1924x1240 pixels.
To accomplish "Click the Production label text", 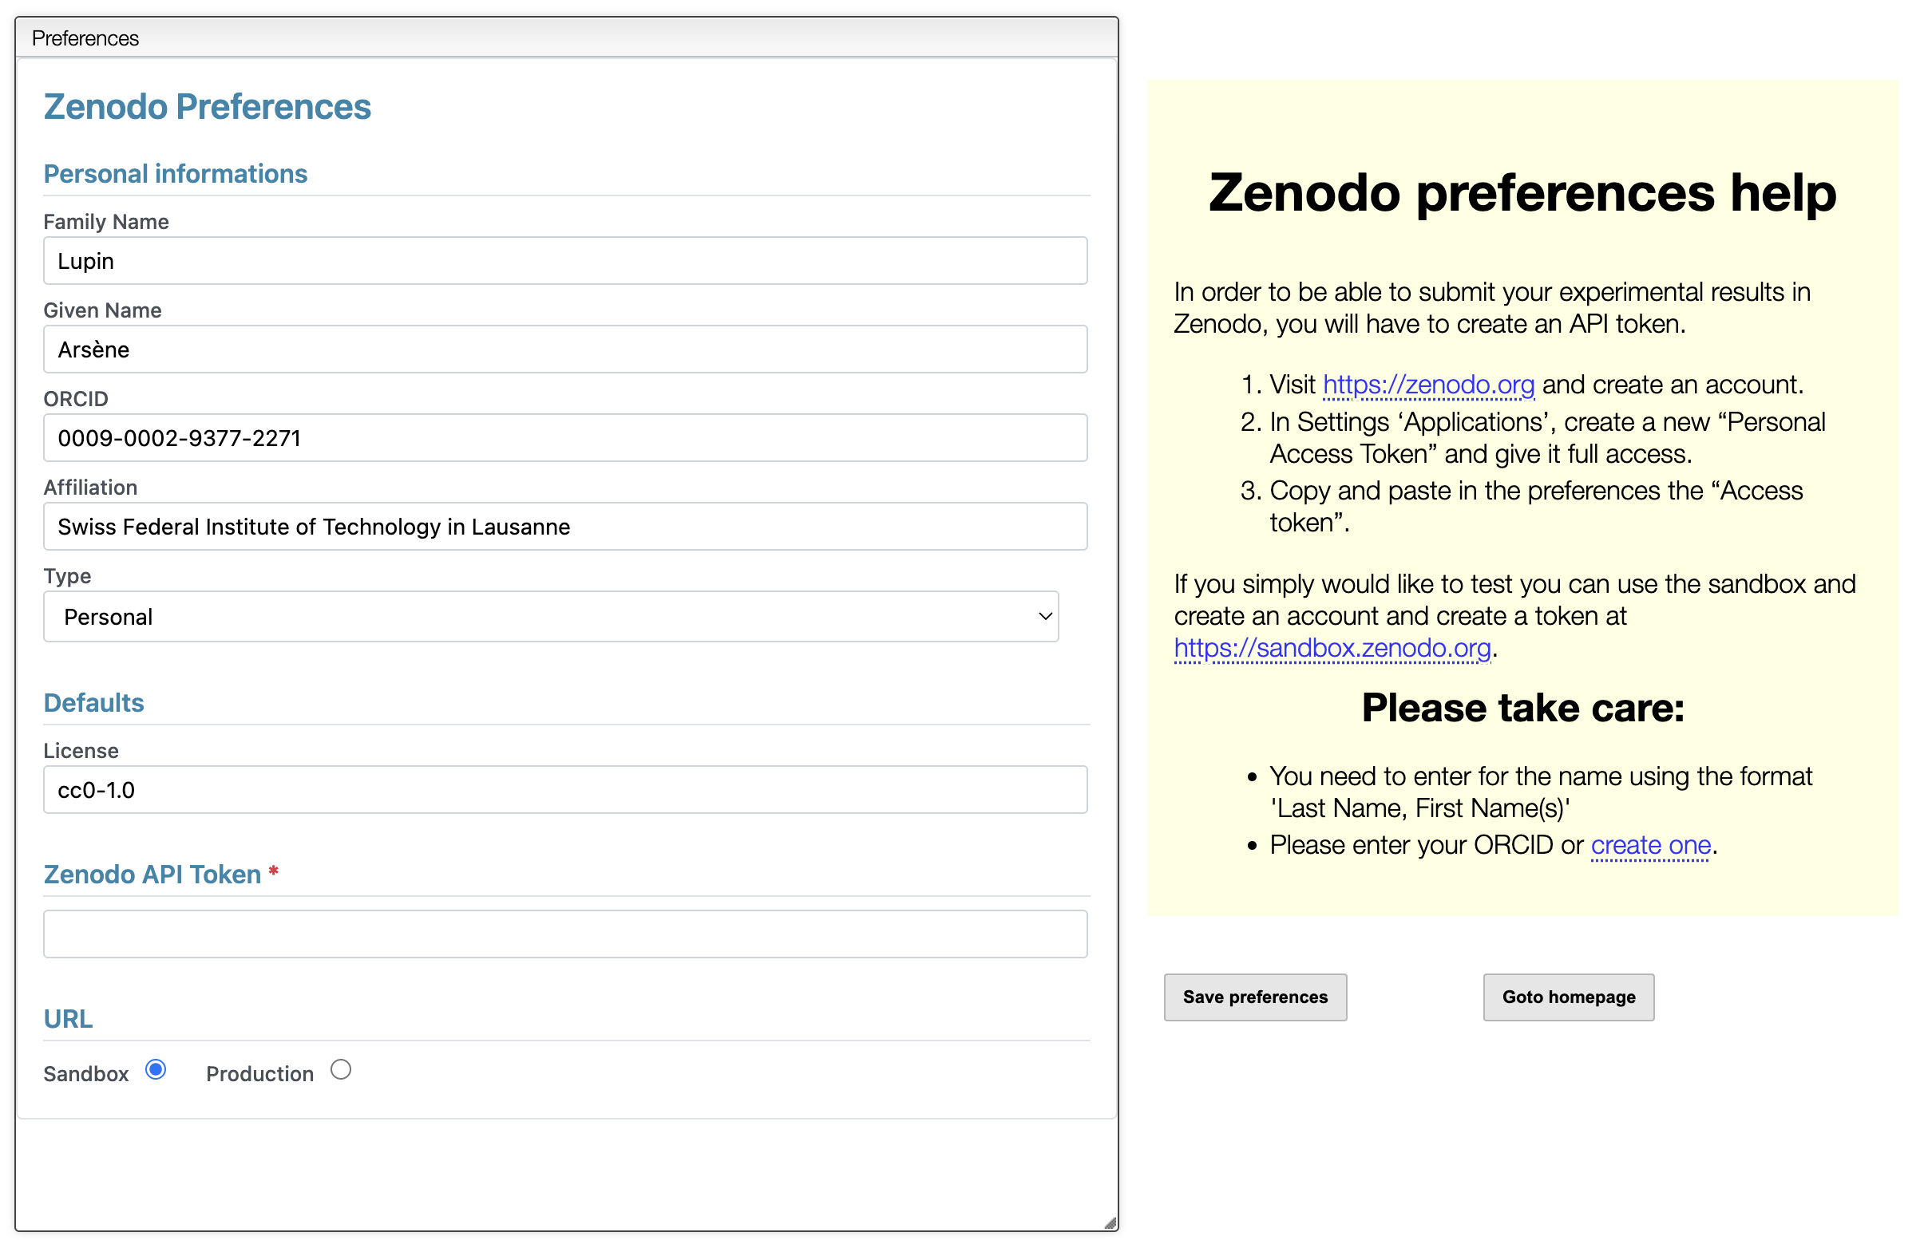I will pyautogui.click(x=260, y=1075).
